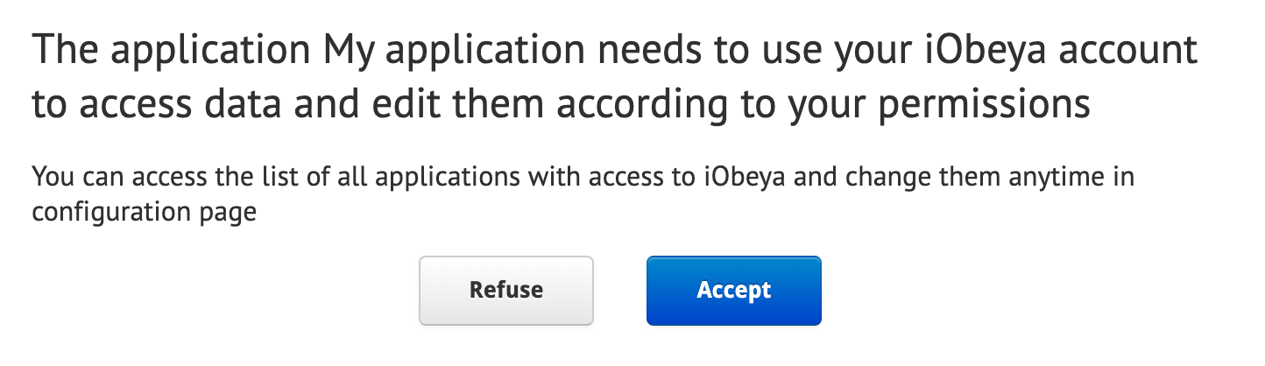Click the word "in" ending the description line
The image size is (1265, 366).
tap(1125, 178)
